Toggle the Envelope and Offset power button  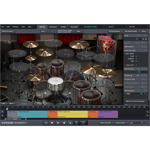[x=142, y=83]
